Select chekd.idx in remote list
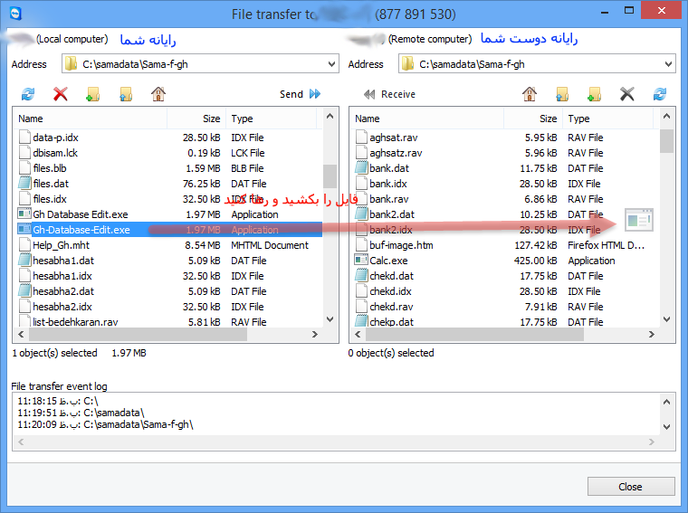Image resolution: width=688 pixels, height=513 pixels. coord(505,290)
